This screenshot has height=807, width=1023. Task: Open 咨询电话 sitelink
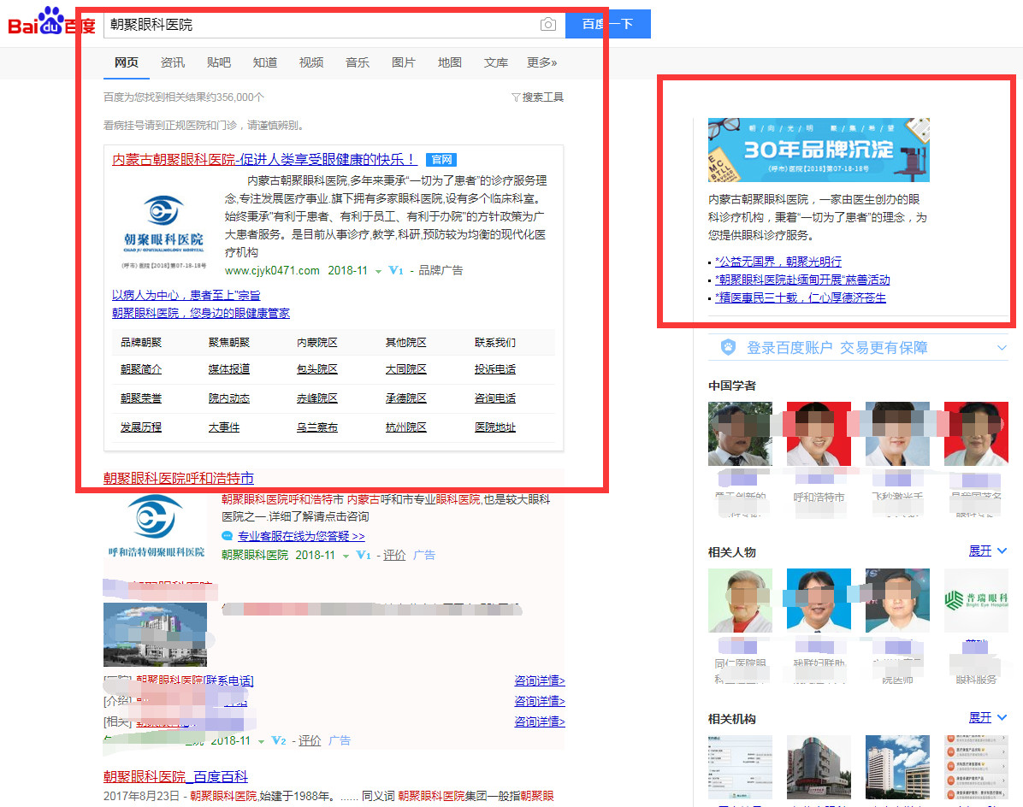tap(495, 398)
